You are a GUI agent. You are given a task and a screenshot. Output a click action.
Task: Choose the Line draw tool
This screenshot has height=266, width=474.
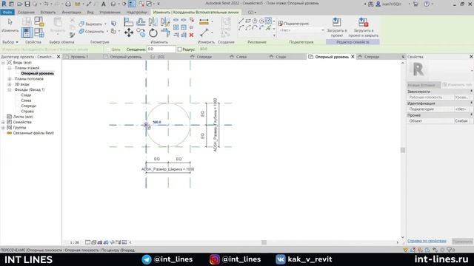point(241,21)
